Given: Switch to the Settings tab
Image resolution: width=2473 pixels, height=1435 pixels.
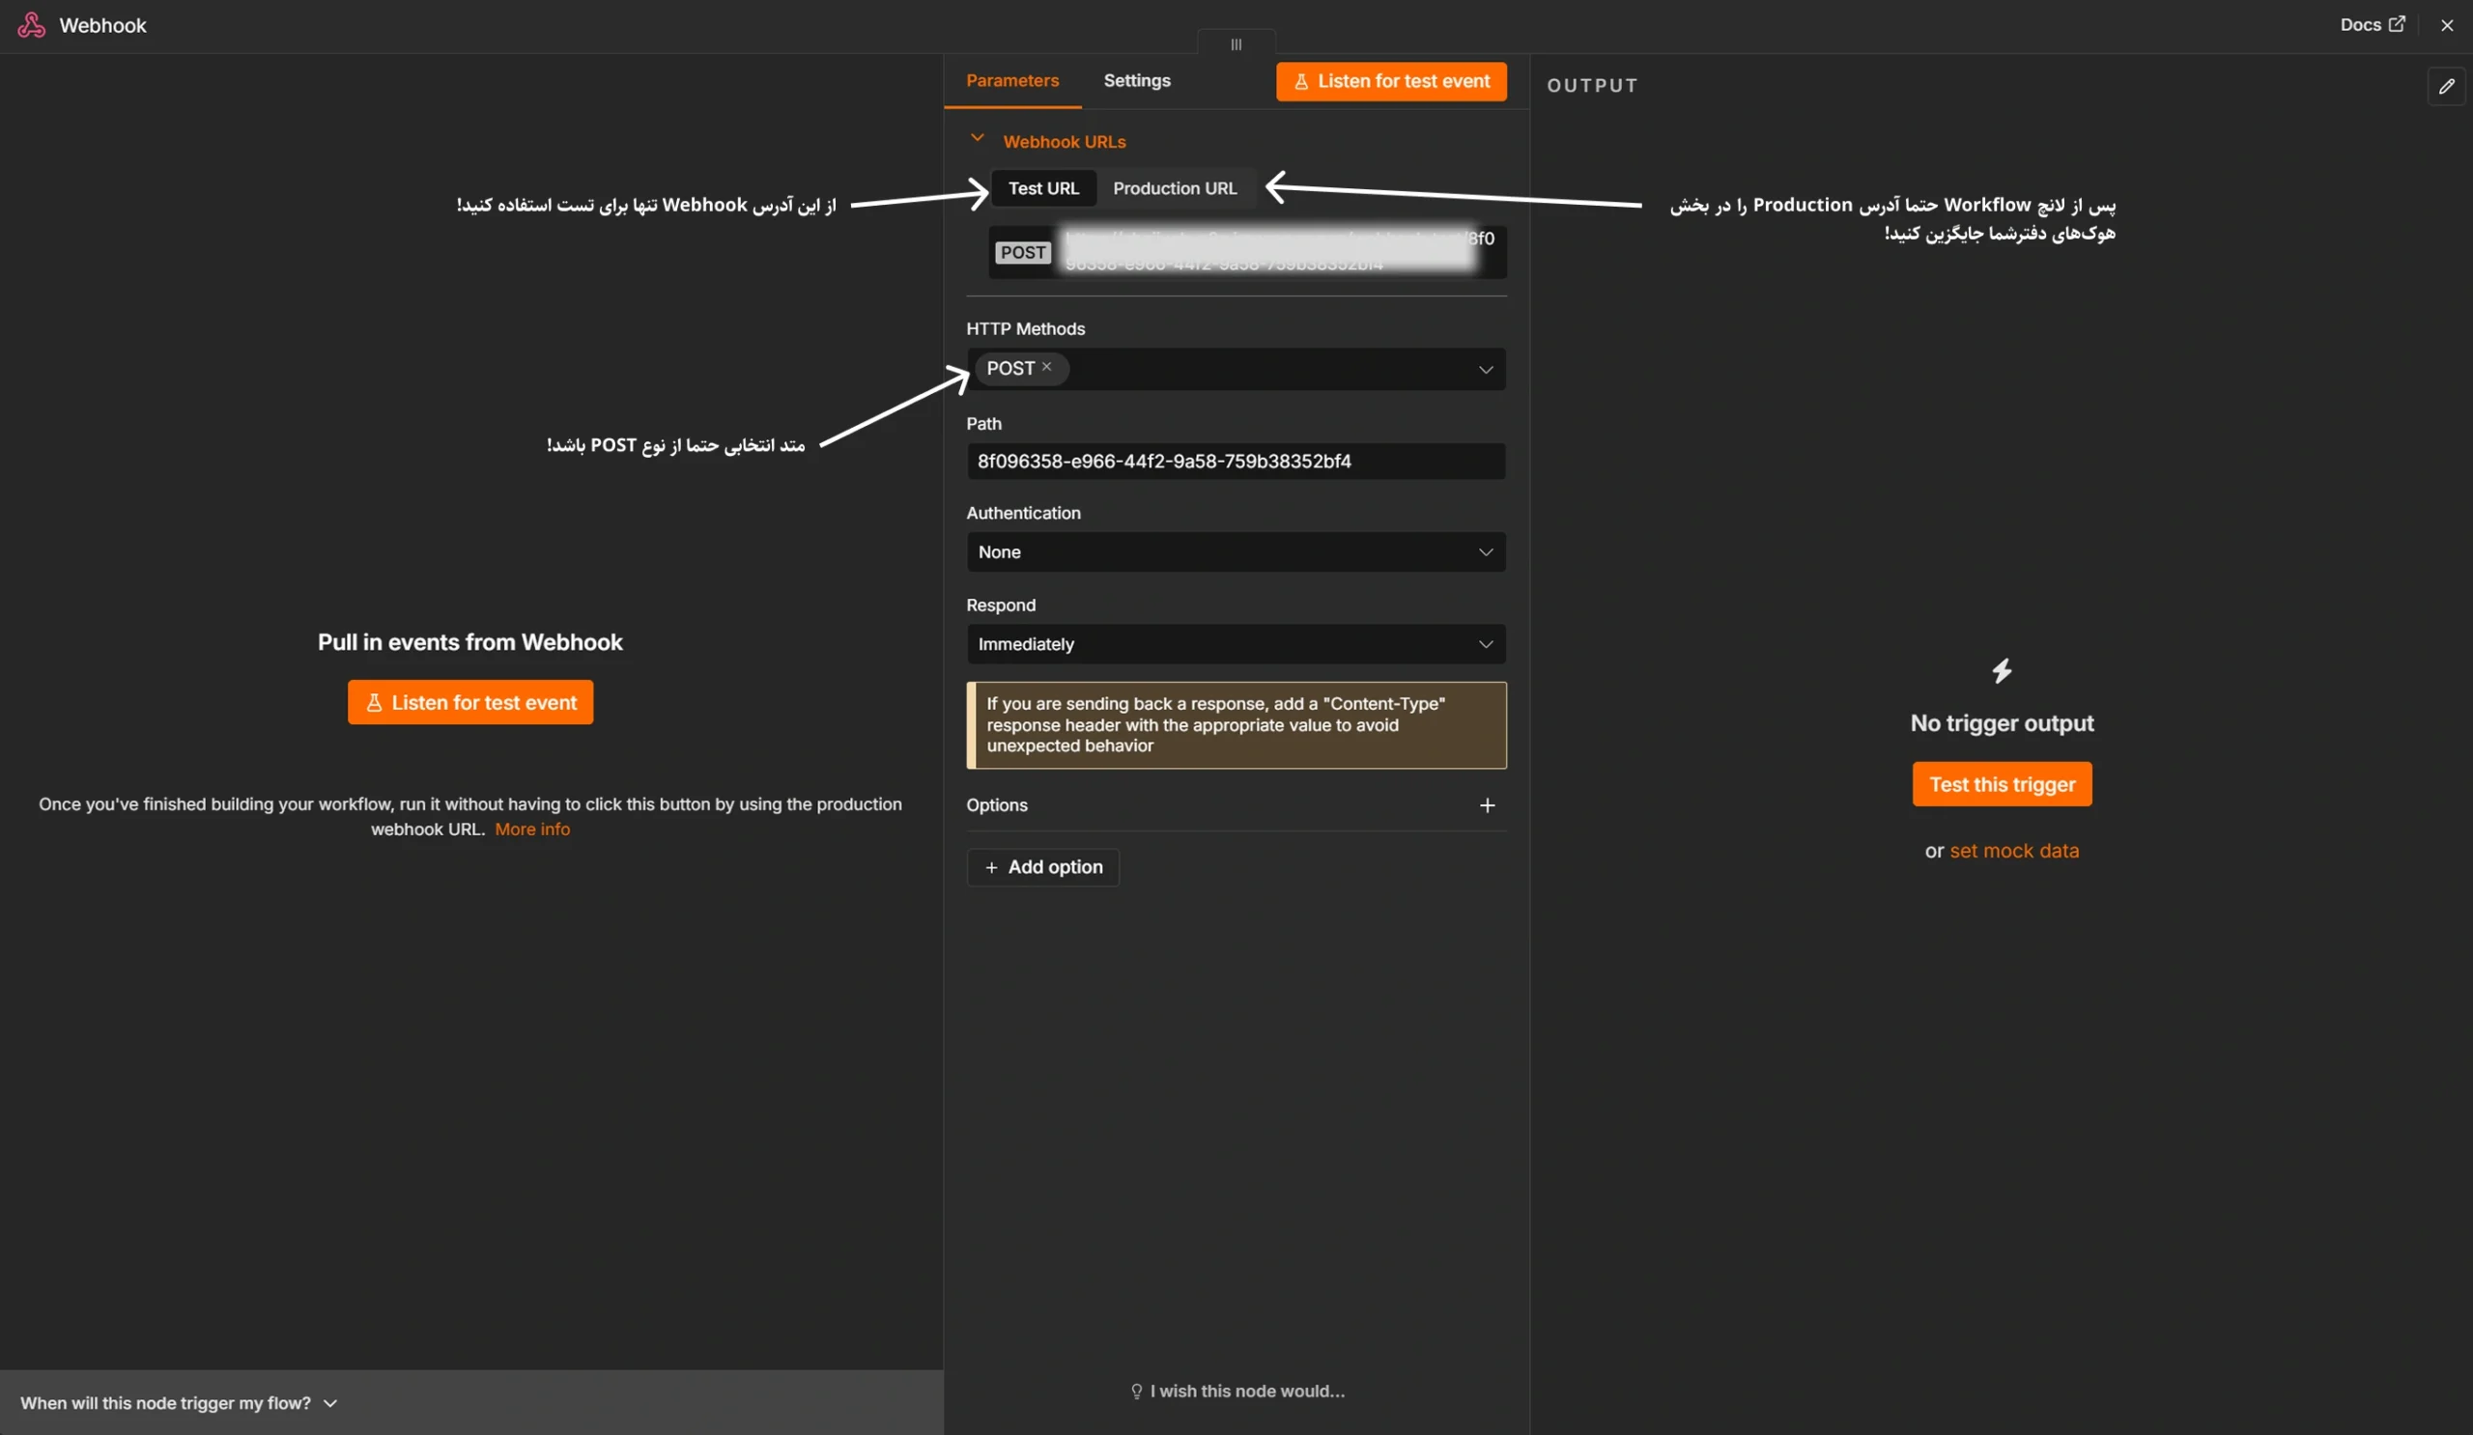Looking at the screenshot, I should click(1136, 80).
